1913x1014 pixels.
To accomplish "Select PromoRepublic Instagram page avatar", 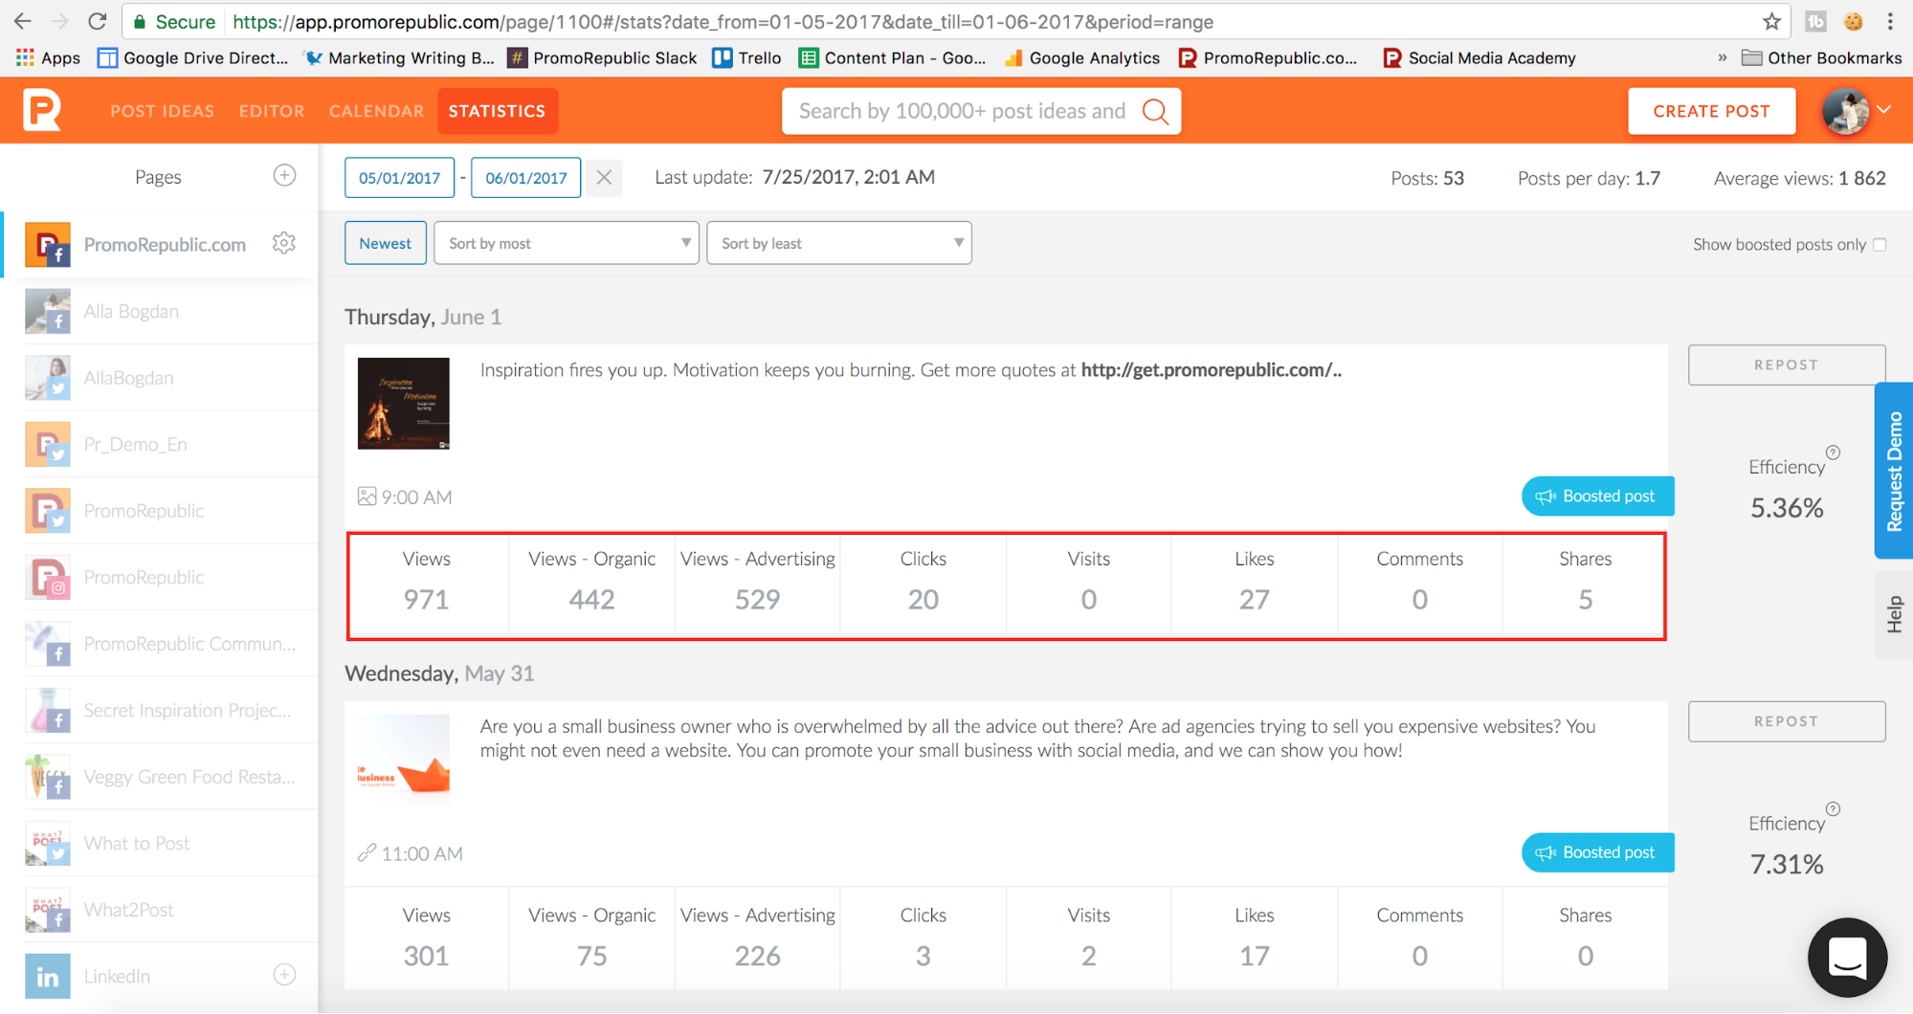I will pyautogui.click(x=48, y=577).
